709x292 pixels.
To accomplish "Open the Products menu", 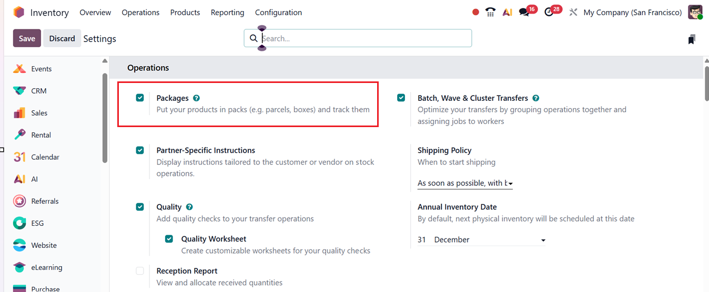I will 185,12.
